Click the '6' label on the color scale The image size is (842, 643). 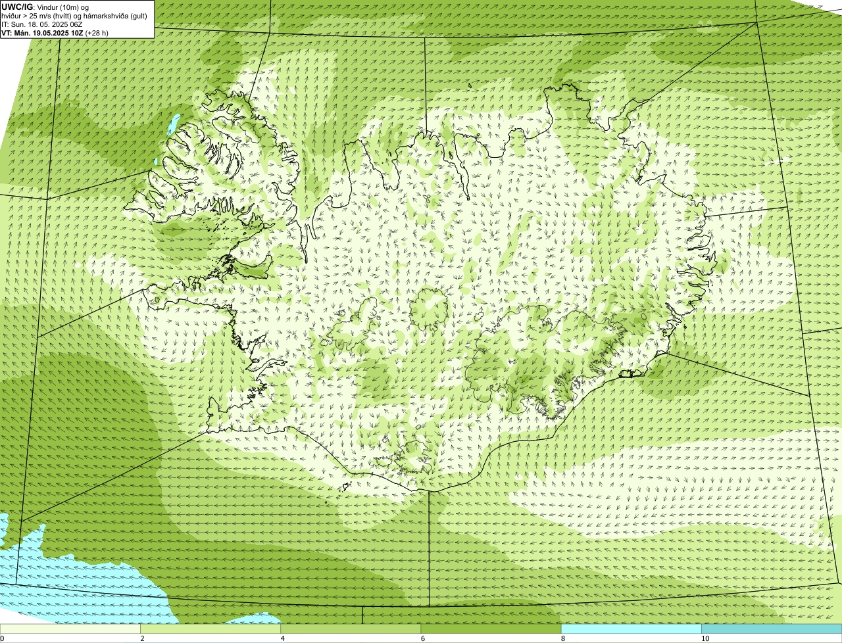pos(422,638)
